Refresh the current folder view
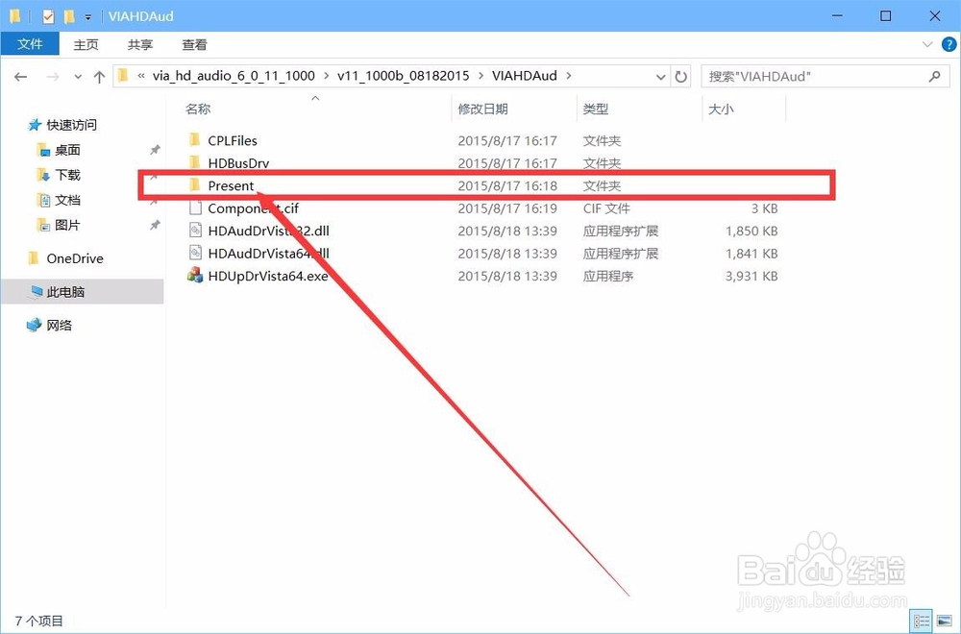Image resolution: width=961 pixels, height=634 pixels. 680,76
